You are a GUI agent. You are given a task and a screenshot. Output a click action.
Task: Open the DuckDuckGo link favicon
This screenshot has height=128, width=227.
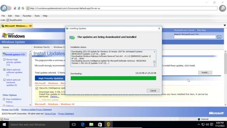click(x=8, y=20)
